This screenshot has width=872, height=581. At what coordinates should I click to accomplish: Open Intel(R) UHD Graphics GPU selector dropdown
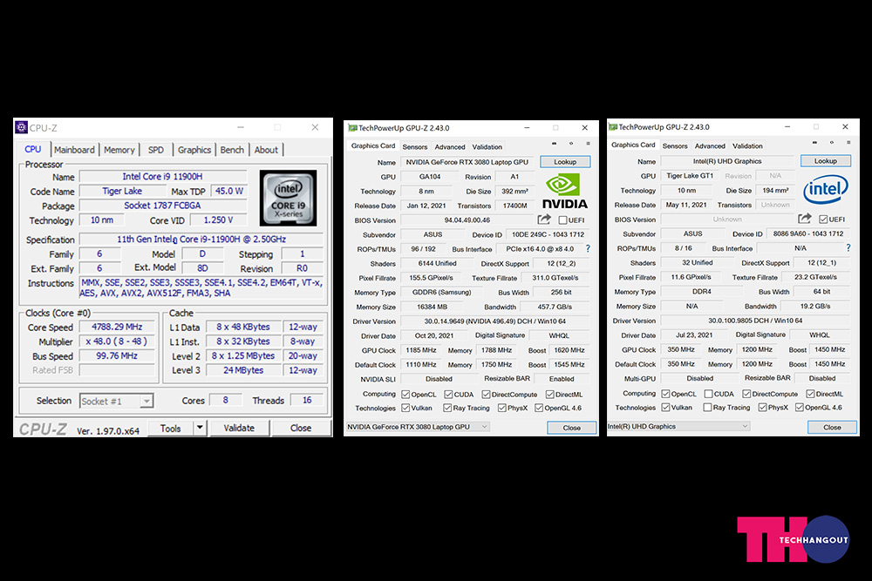(x=678, y=426)
